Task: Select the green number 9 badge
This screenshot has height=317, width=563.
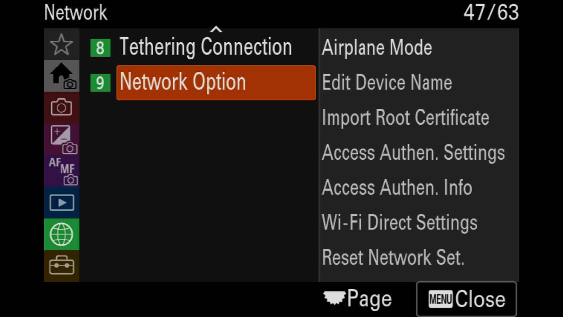Action: coord(100,83)
